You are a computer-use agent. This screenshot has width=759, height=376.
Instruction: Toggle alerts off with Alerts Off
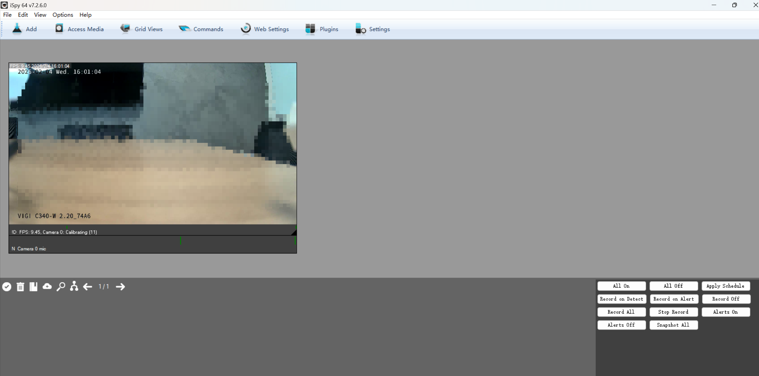621,325
